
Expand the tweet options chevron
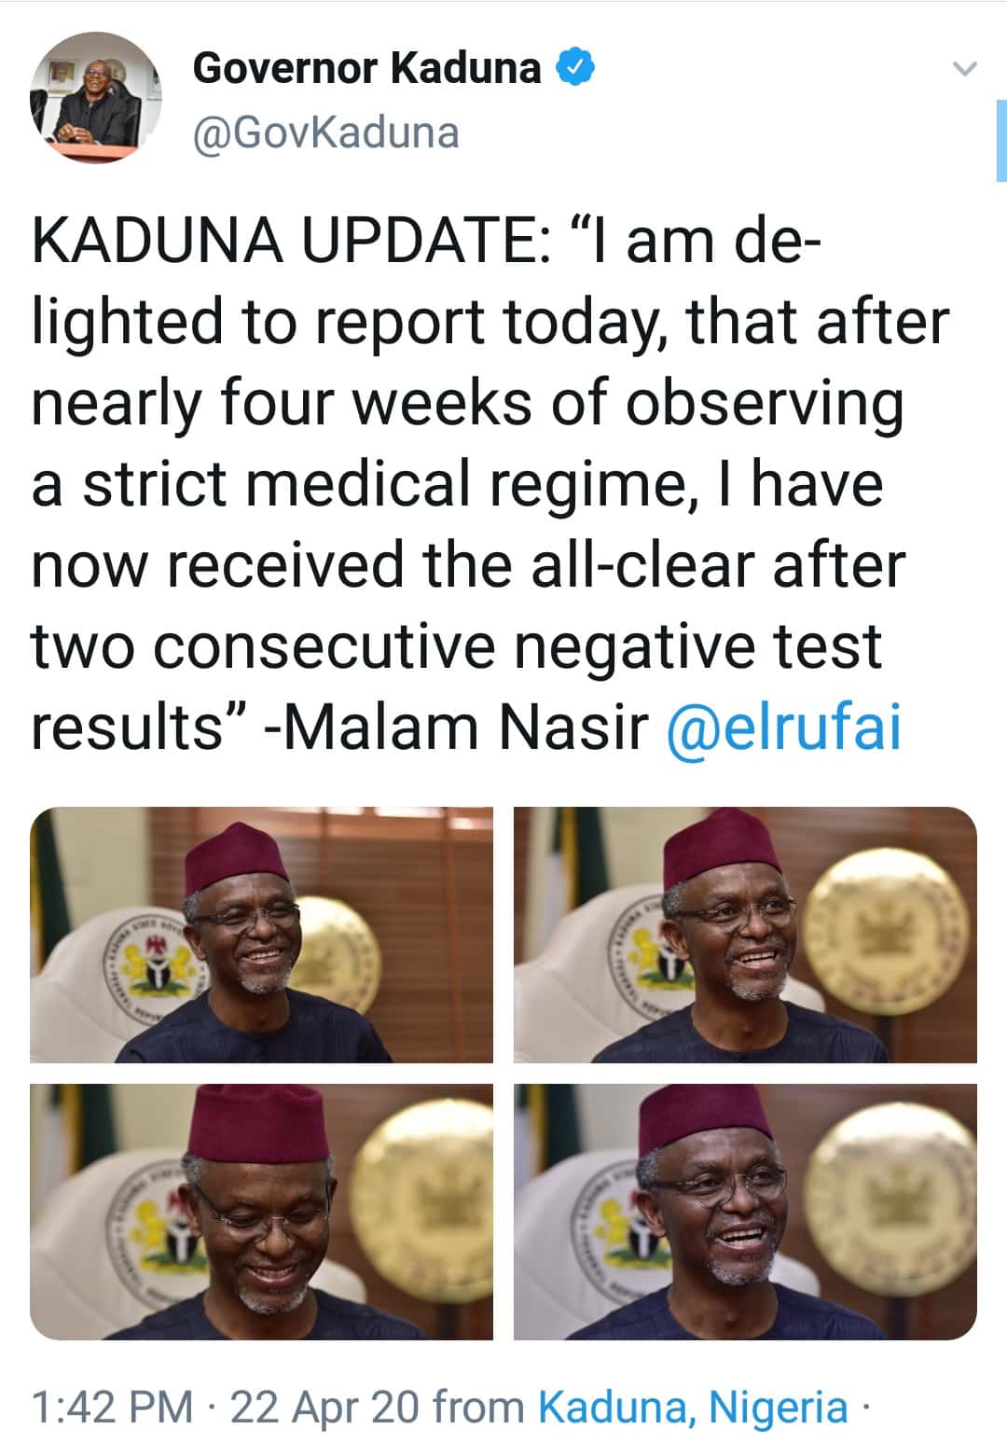tap(965, 69)
